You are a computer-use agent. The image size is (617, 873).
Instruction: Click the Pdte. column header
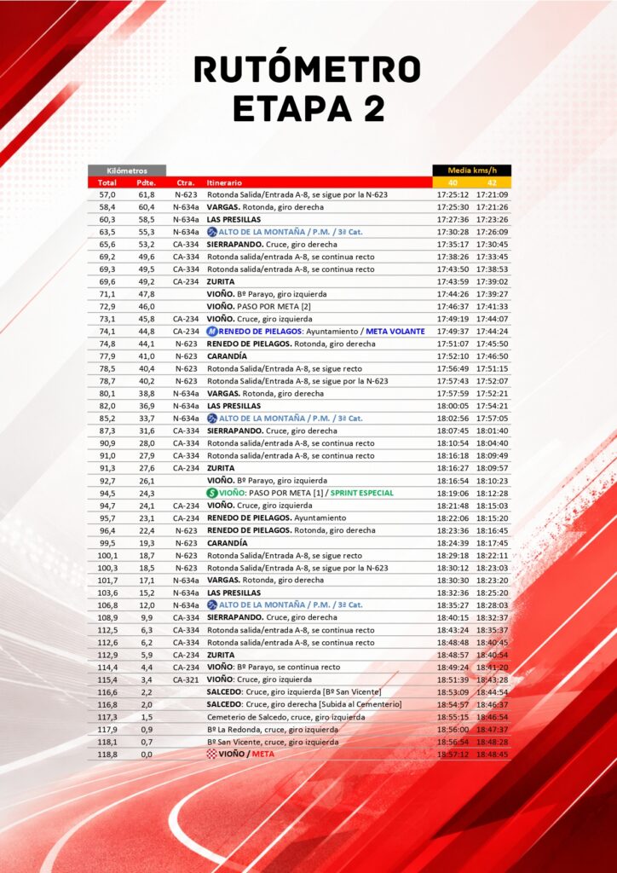pyautogui.click(x=147, y=182)
